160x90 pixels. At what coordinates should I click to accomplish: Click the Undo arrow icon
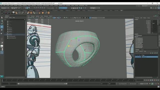[x=18, y=8]
